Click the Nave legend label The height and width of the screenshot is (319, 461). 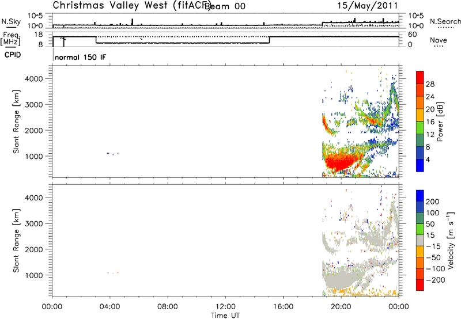tap(438, 40)
